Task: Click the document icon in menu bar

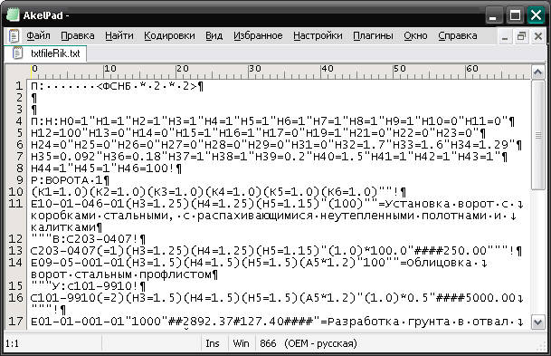Action: point(14,36)
